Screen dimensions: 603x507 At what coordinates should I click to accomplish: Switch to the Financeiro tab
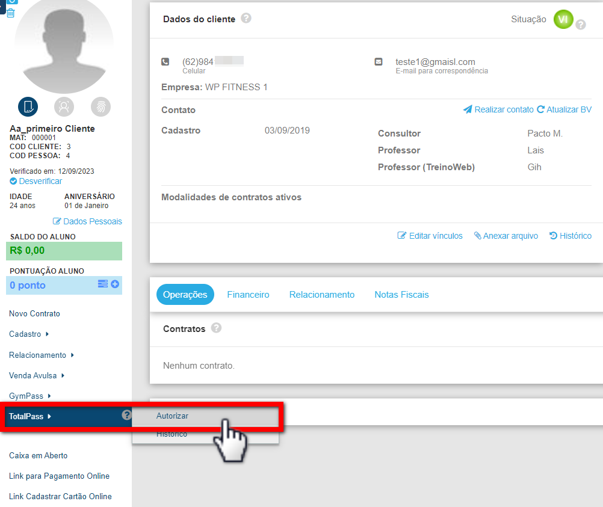(x=248, y=295)
